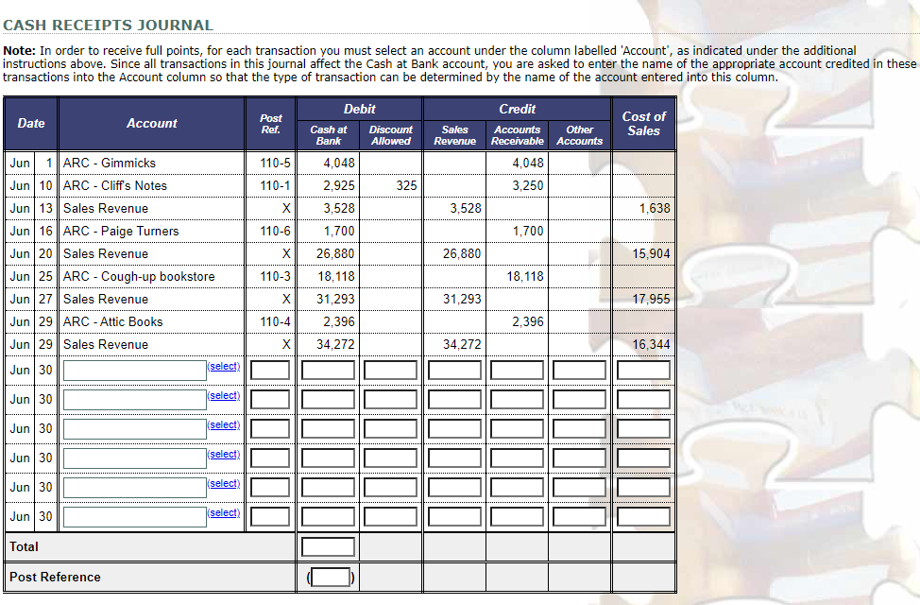
Task: Click the 1,638 Cost of Sales value
Action: tap(655, 209)
